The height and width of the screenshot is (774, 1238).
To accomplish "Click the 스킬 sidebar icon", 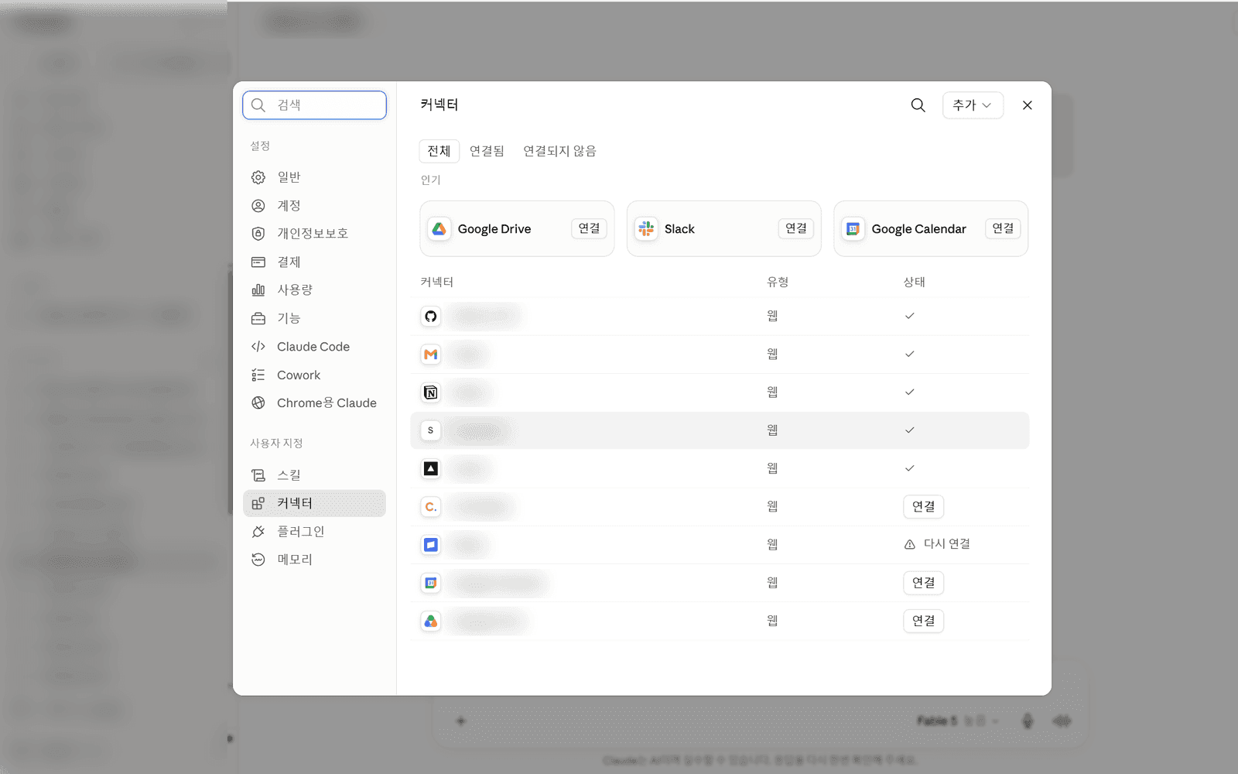I will pos(258,475).
